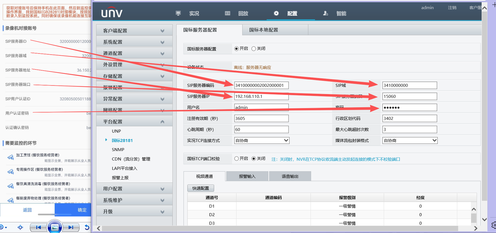Click the gear icon beside 配置
This screenshot has width=496, height=233.
click(x=276, y=13)
